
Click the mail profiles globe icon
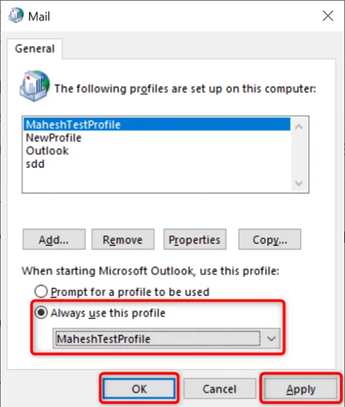point(35,85)
